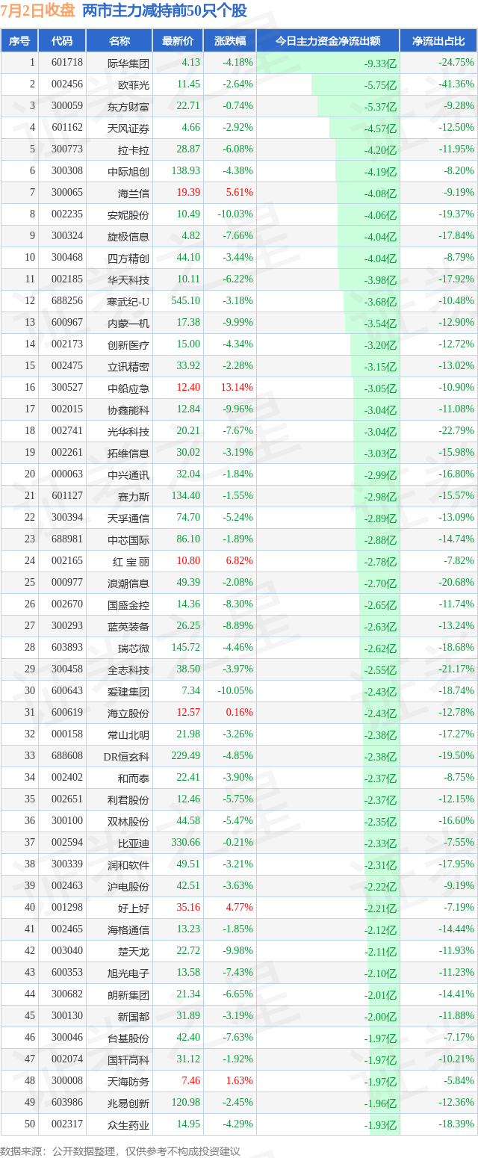Click the 名称 column header
478x1158 pixels.
119,41
